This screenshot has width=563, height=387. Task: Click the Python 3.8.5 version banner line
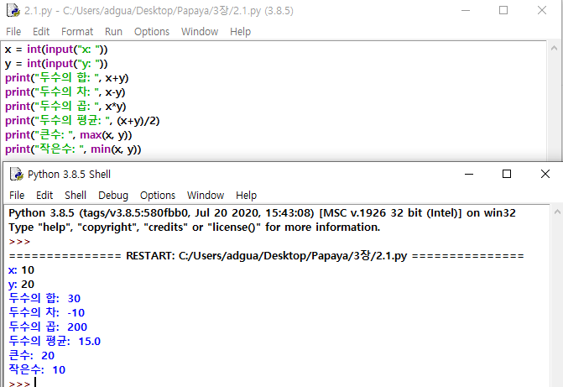pyautogui.click(x=262, y=213)
